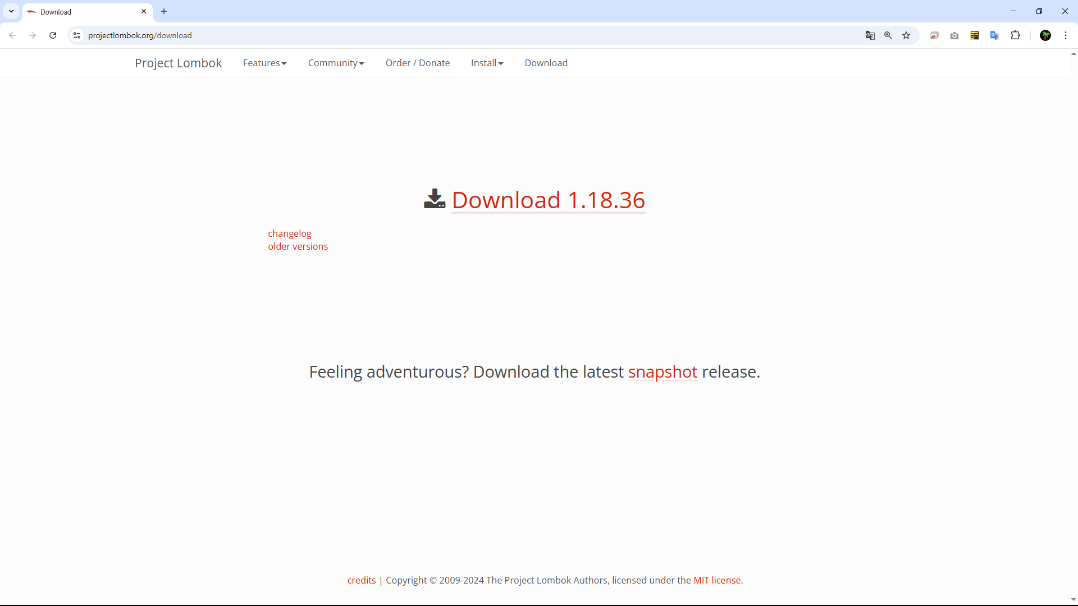Viewport: 1078px width, 606px height.
Task: Expand the Install dropdown menu
Action: [487, 63]
